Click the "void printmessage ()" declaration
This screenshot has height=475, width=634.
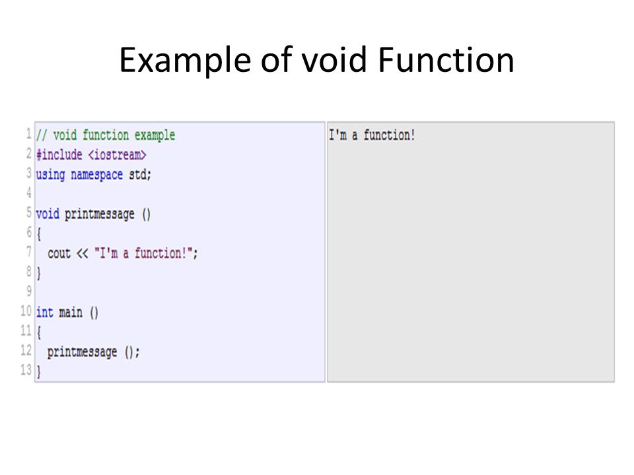(93, 214)
